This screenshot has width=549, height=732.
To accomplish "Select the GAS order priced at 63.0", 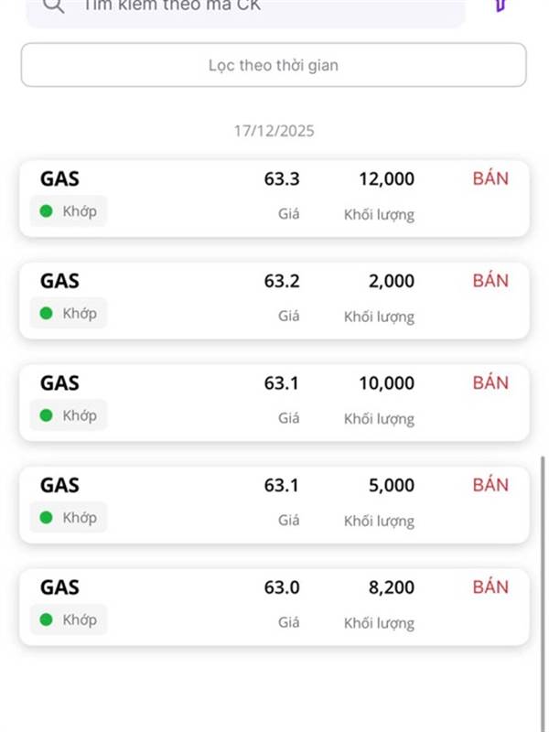I will coord(274,607).
